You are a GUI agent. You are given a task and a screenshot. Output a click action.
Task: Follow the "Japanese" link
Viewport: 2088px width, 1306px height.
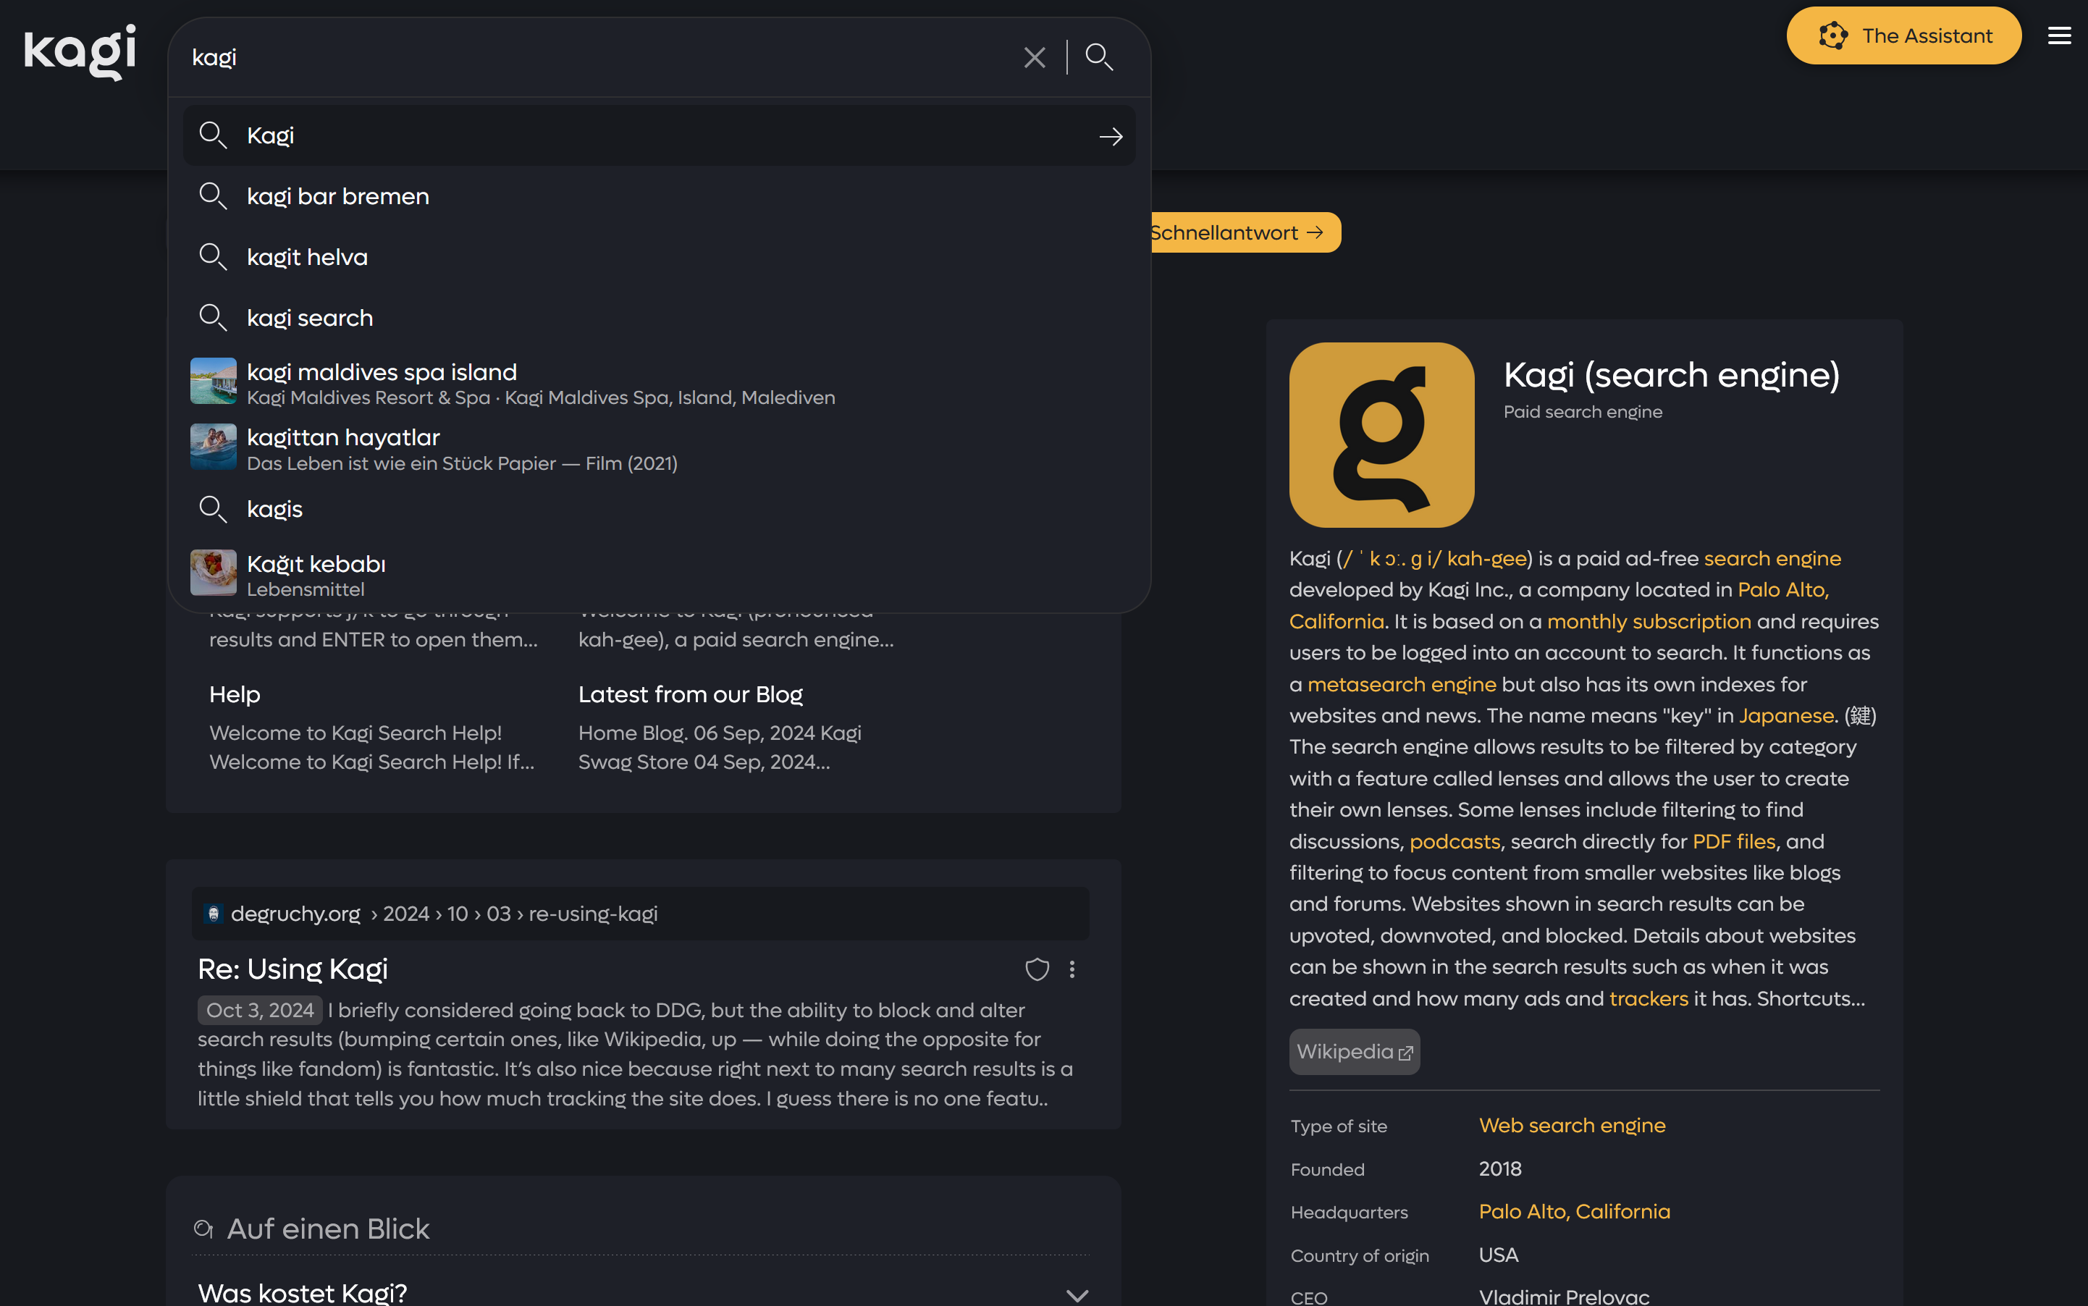[1785, 715]
